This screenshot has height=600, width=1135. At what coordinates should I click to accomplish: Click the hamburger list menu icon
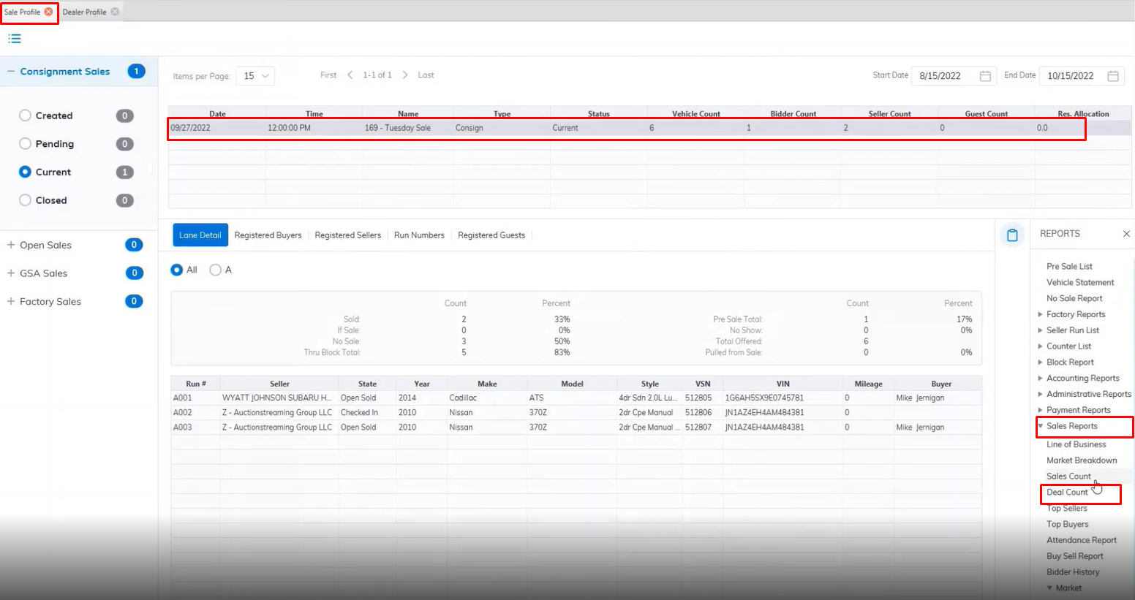15,39
